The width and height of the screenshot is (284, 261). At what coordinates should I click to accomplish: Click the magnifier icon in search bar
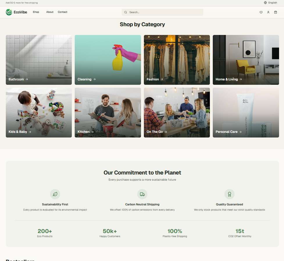[126, 12]
